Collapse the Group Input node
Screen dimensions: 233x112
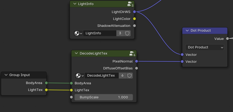6,75
